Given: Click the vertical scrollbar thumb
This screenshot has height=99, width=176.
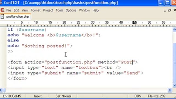Looking at the screenshot, I should tap(174, 63).
